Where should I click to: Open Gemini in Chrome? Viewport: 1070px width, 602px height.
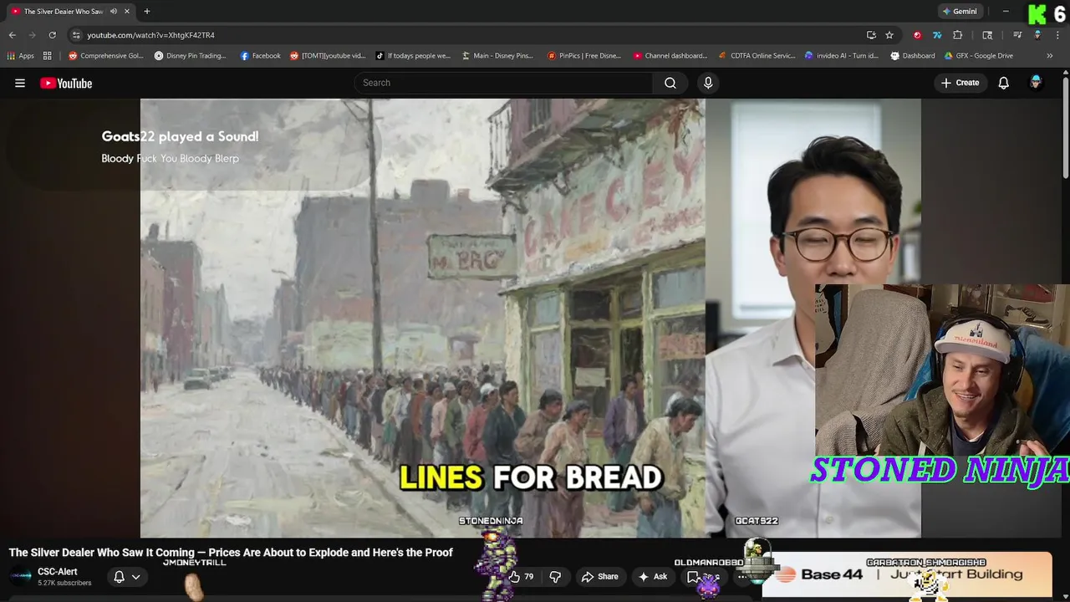(x=960, y=12)
